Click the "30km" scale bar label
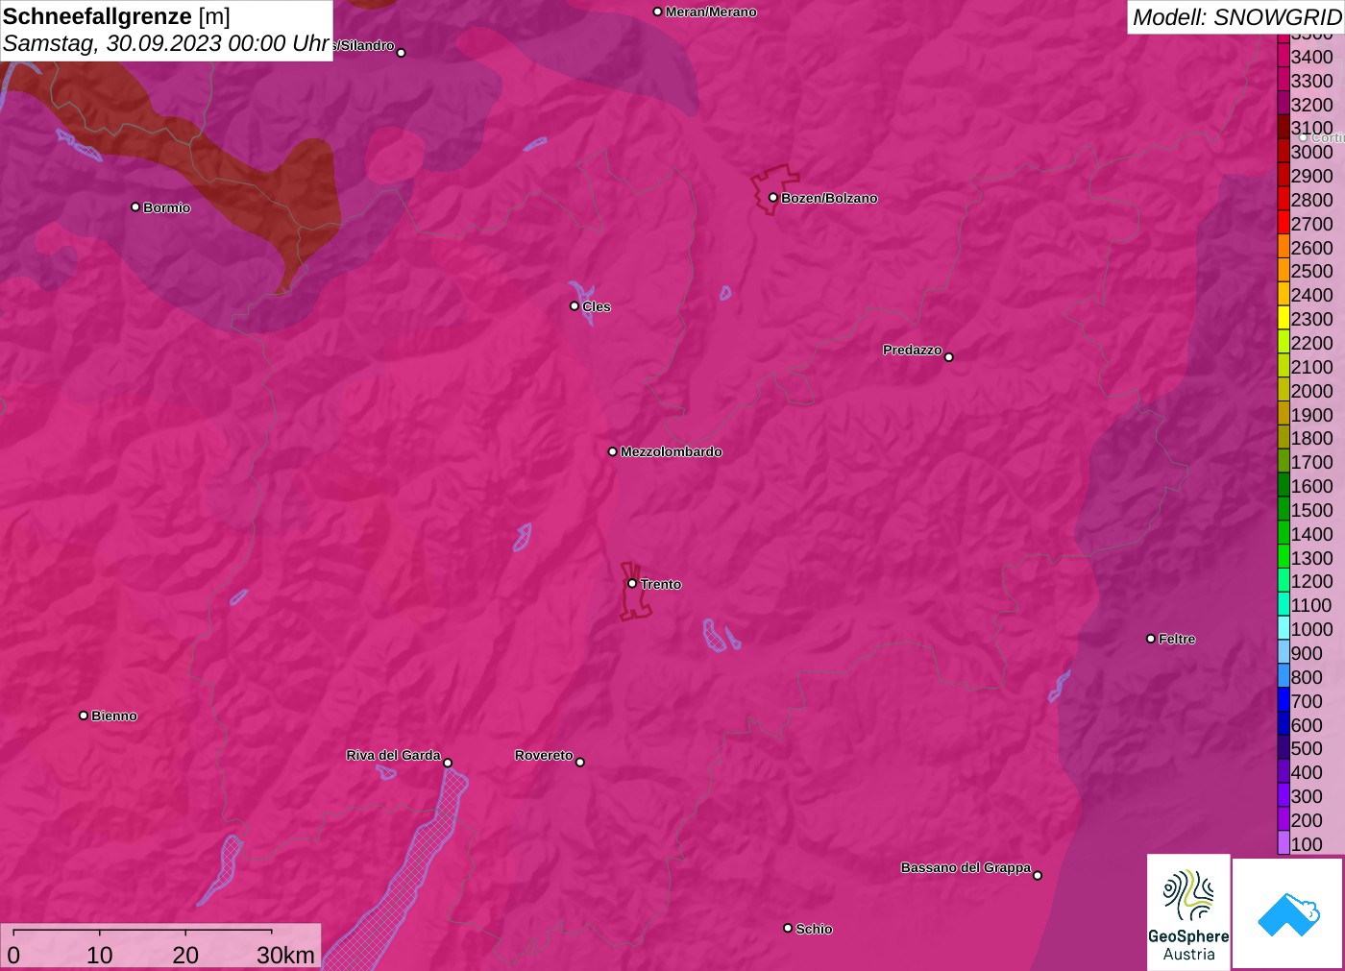 pos(285,955)
